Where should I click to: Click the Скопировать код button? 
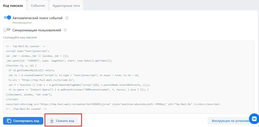(x=23, y=121)
